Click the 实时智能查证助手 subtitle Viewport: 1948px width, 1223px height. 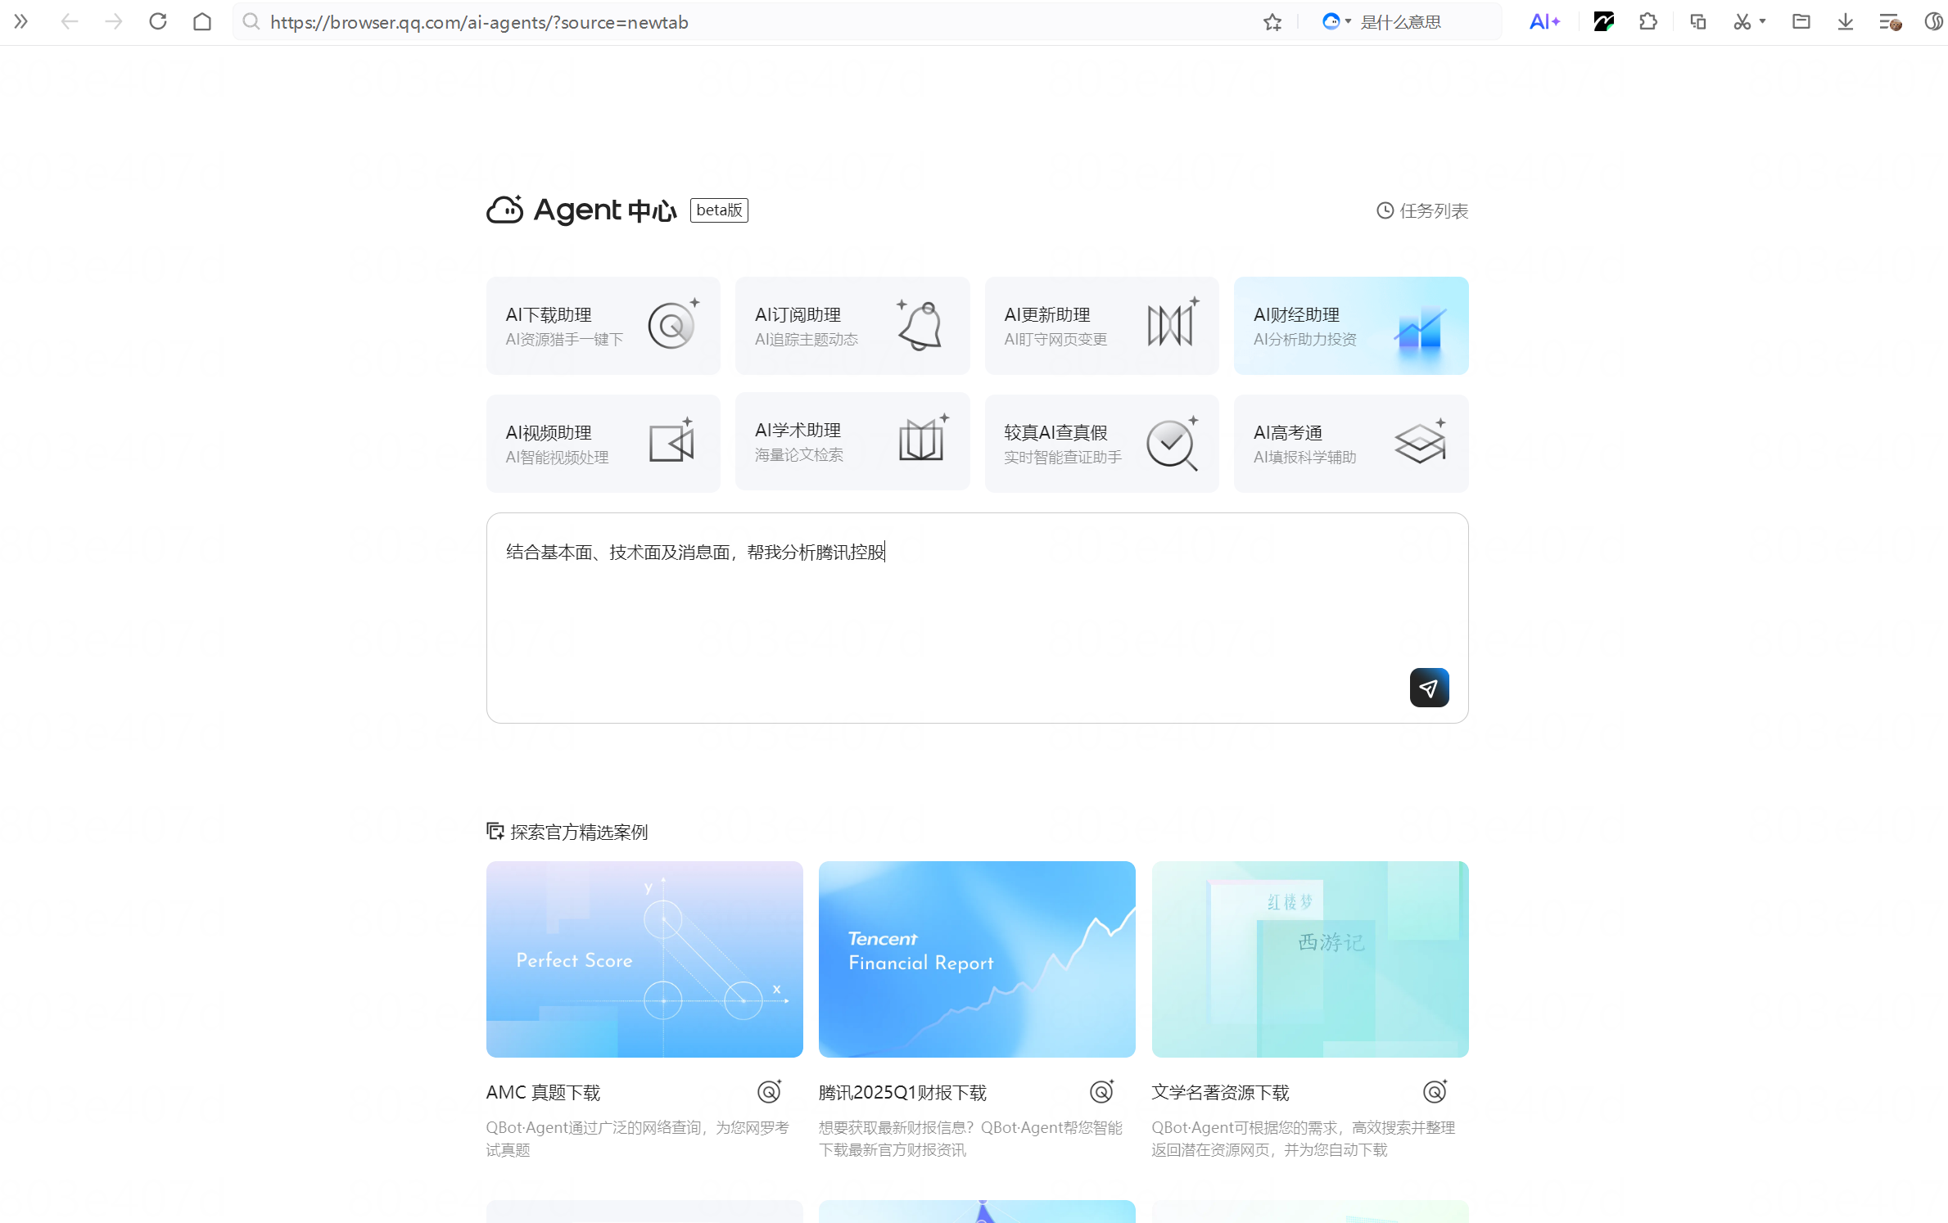click(x=1063, y=457)
